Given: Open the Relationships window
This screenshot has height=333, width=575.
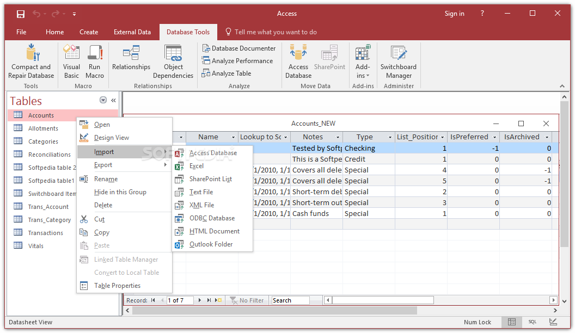Looking at the screenshot, I should 131,58.
